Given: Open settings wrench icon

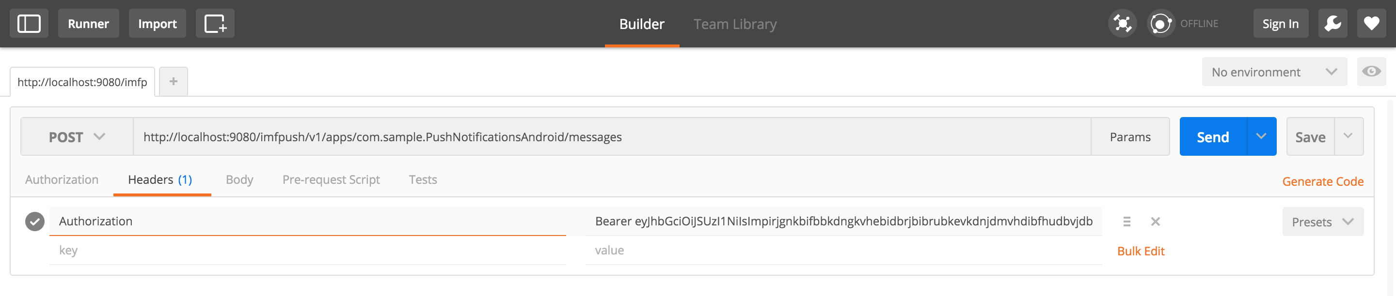Looking at the screenshot, I should tap(1333, 24).
